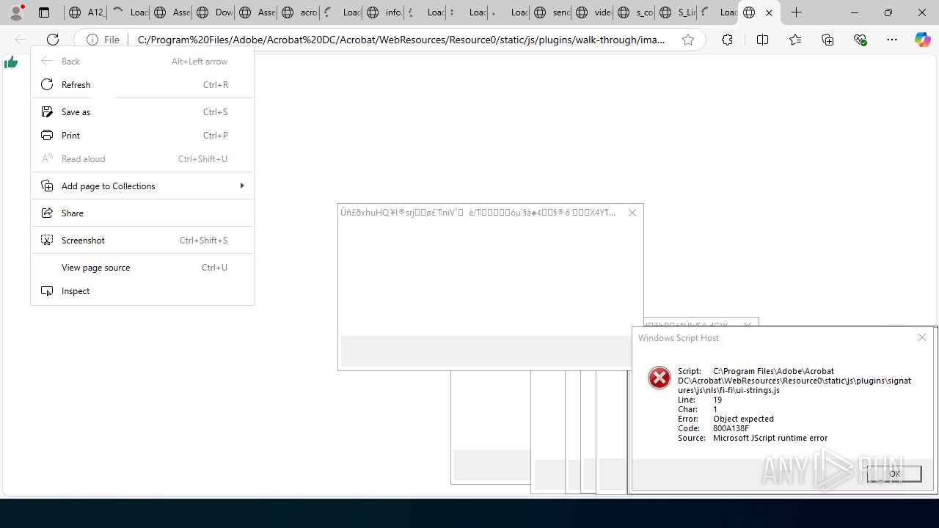The height and width of the screenshot is (528, 939).
Task: Click the toolbar Refresh icon
Action: pos(53,40)
